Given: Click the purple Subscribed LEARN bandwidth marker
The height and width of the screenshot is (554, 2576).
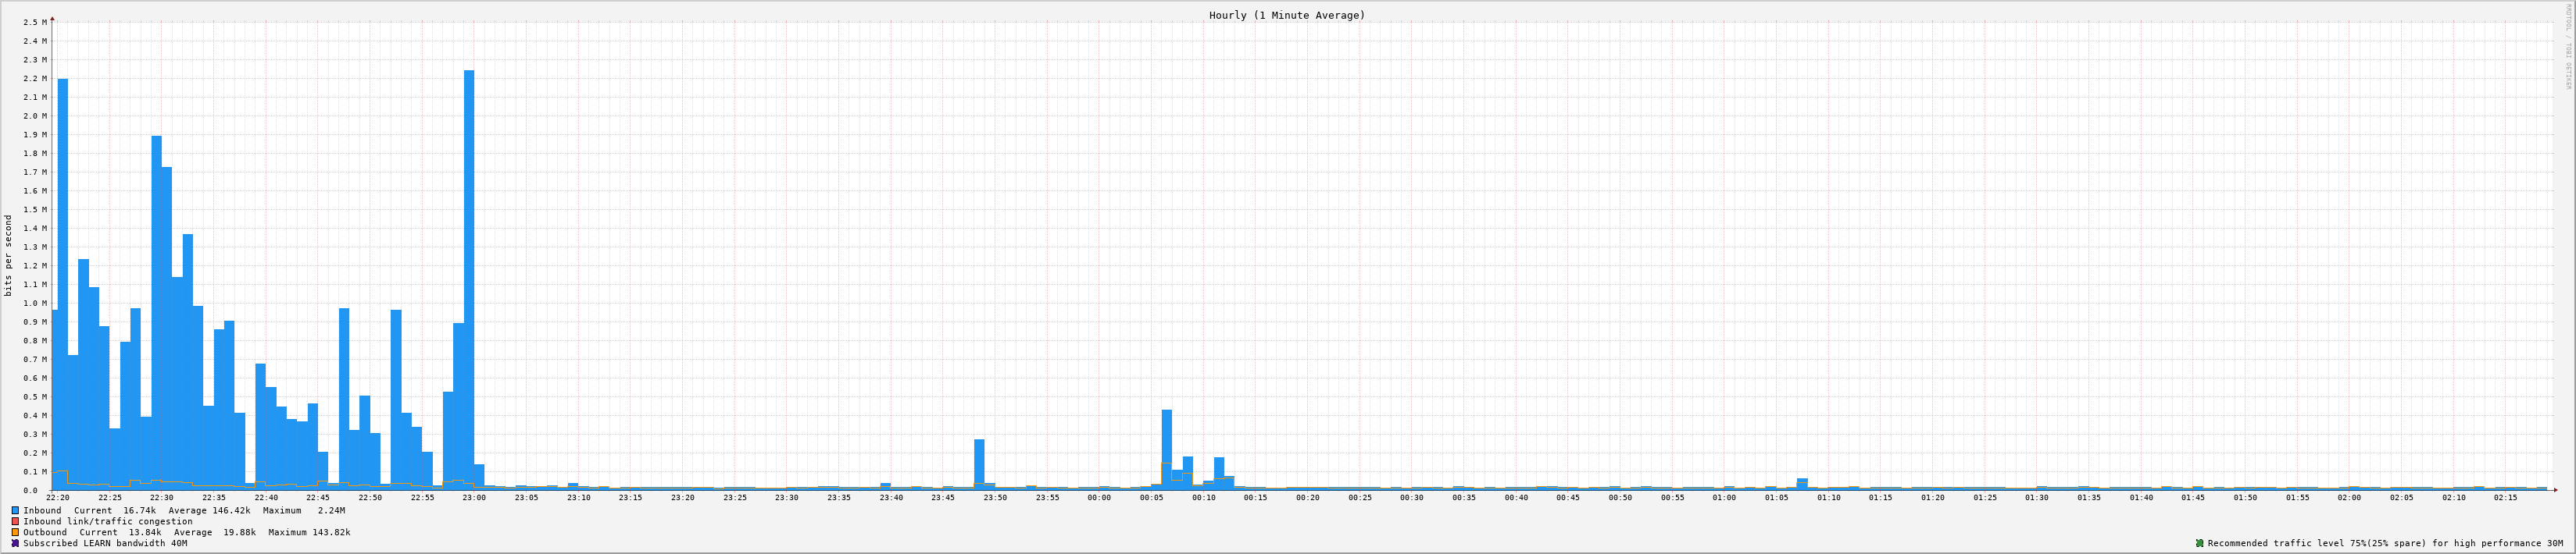Looking at the screenshot, I should (x=15, y=543).
